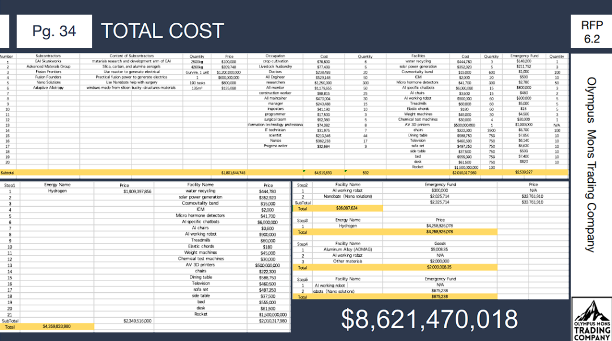Select the Occupation column header
This screenshot has height=341, width=612.
(275, 56)
